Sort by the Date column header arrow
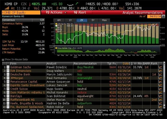This screenshot has width=167, height=119. (x=130, y=63)
